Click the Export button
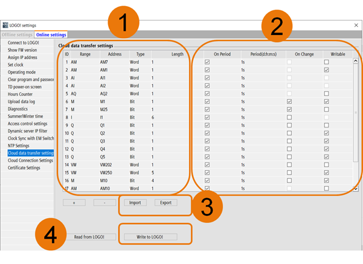Image resolution: width=363 pixels, height=264 pixels. [165, 202]
